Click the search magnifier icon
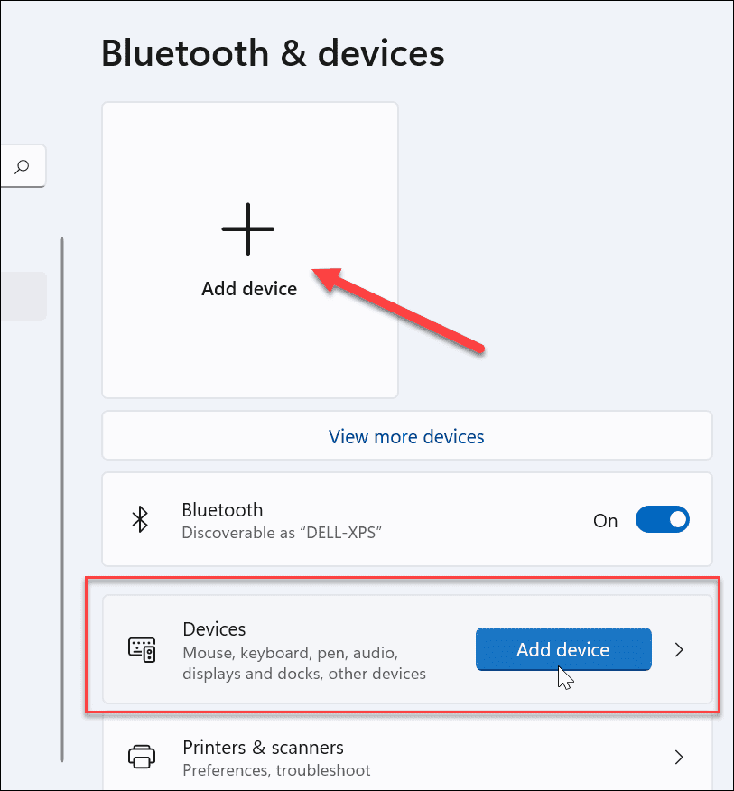734x791 pixels. 23,166
